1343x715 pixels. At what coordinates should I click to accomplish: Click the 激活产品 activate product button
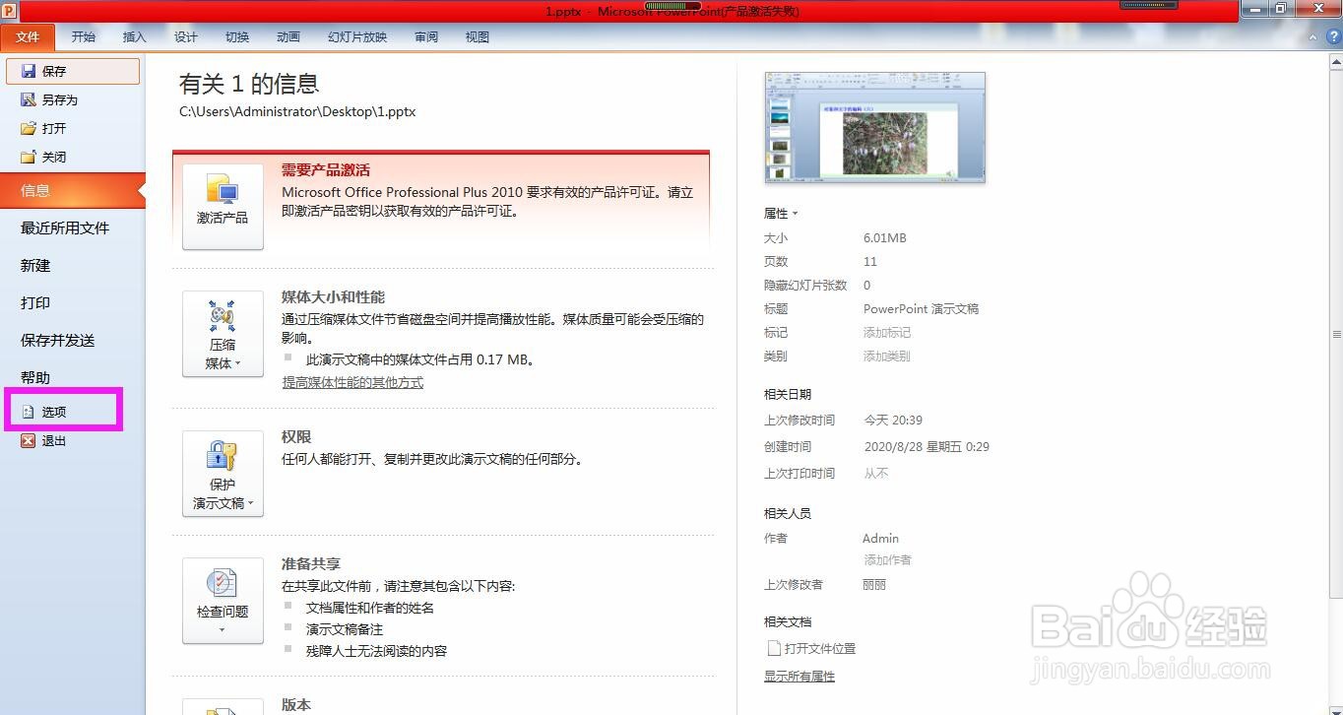(x=223, y=207)
